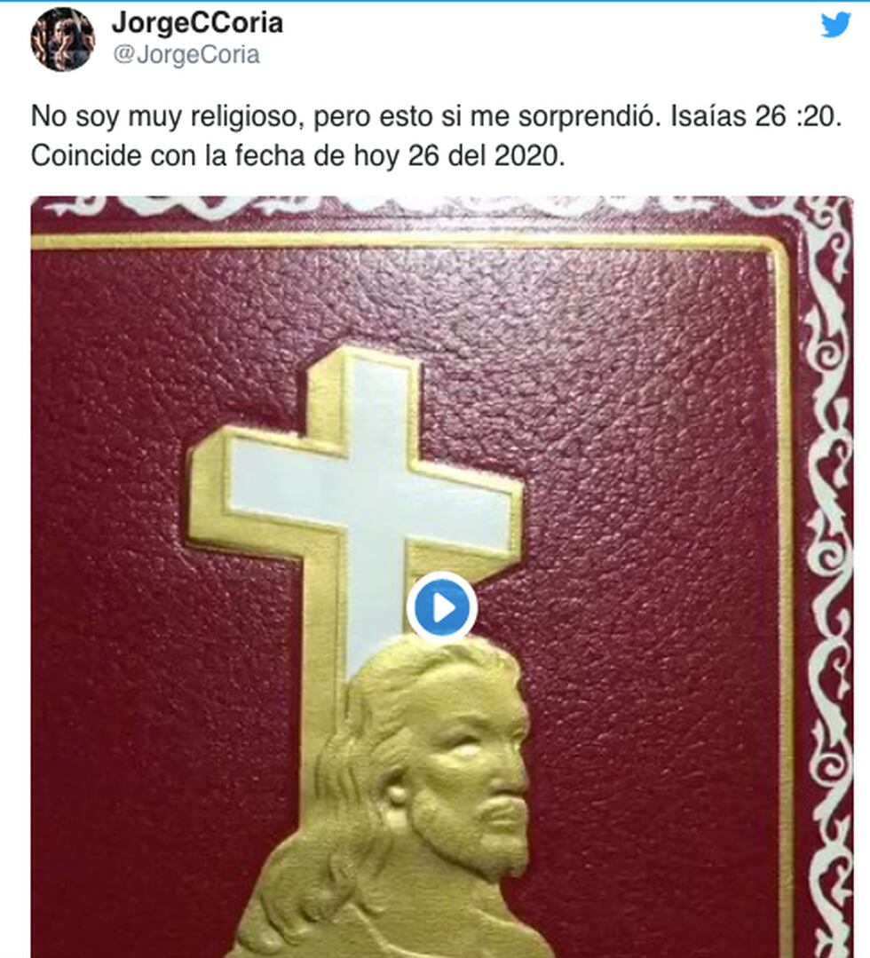Open the red book cover video thumbnail
The width and height of the screenshot is (870, 958).
(x=442, y=577)
